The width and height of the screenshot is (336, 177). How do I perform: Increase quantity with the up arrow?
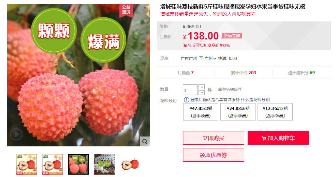coord(202,87)
